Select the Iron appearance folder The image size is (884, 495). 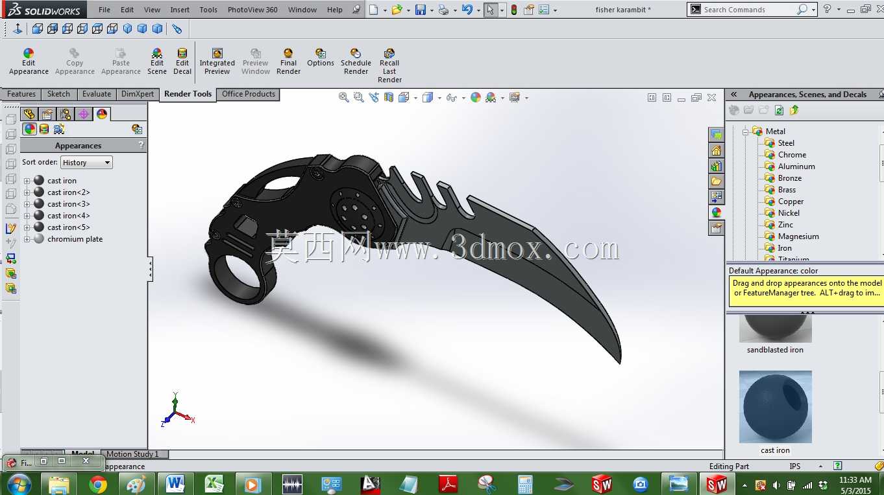click(785, 248)
